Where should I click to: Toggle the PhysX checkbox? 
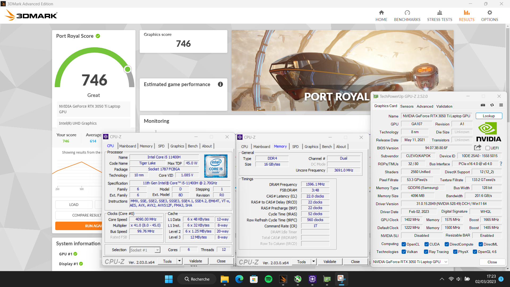pos(455,252)
